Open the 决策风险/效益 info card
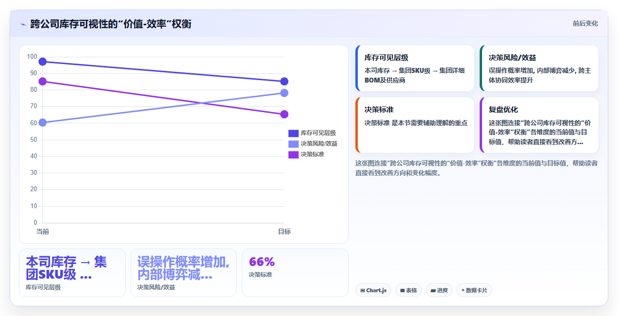The image size is (618, 316). [x=539, y=68]
